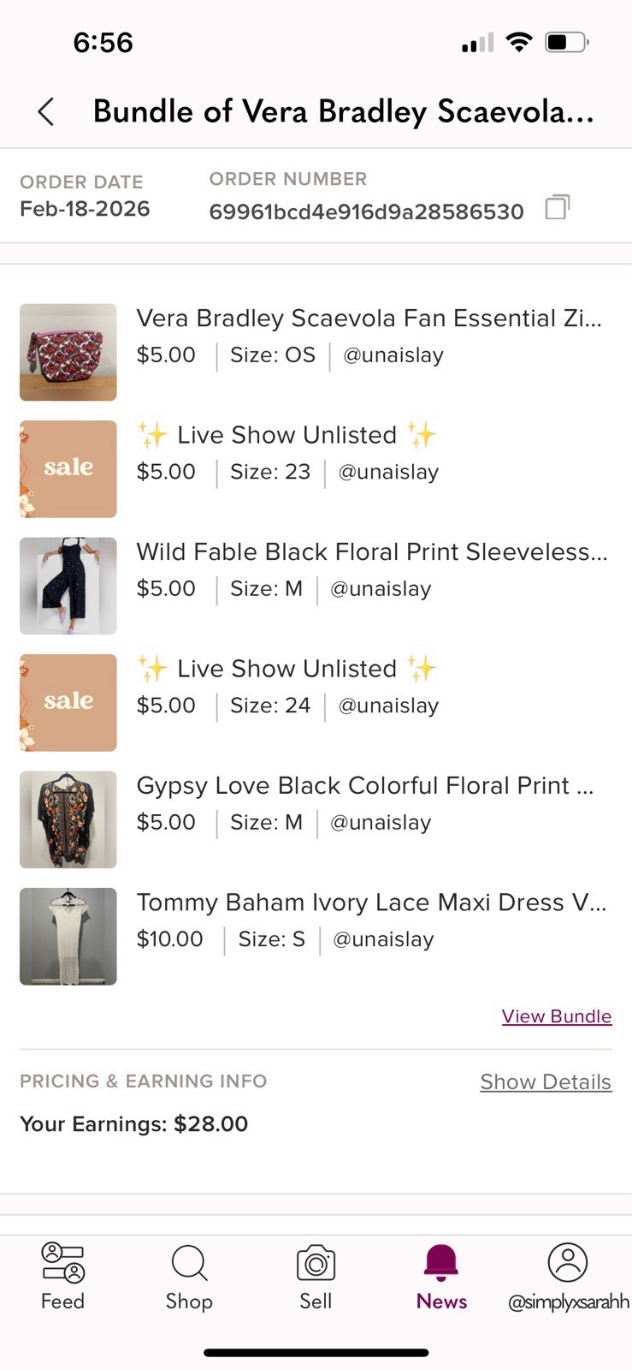Select Vera Bradley Scaevola Fan item title
632x1370 pixels.
[369, 319]
